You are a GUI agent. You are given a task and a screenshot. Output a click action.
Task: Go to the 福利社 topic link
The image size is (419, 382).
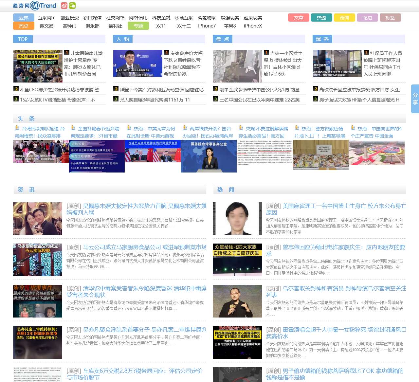click(115, 26)
